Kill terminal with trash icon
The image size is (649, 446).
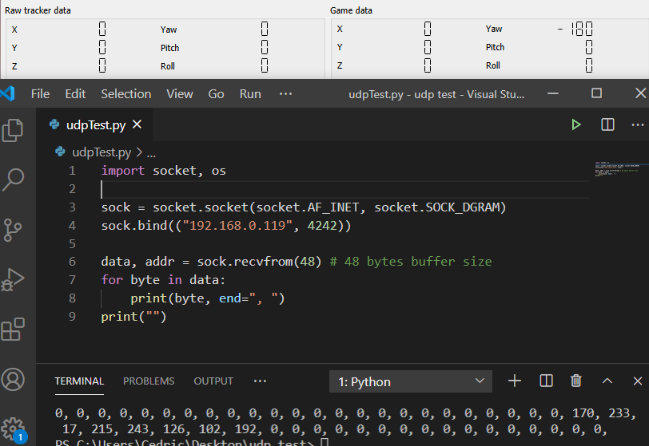pyautogui.click(x=576, y=381)
